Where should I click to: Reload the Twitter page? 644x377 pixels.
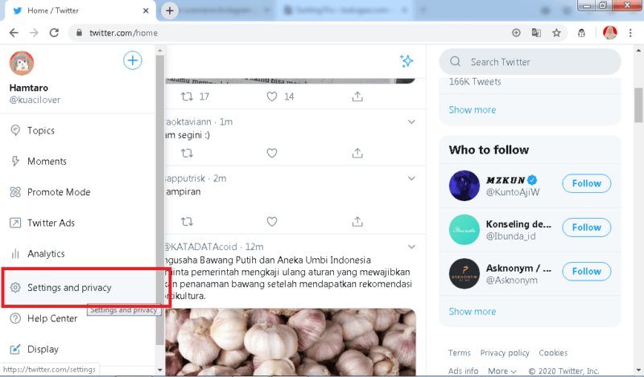pos(54,33)
